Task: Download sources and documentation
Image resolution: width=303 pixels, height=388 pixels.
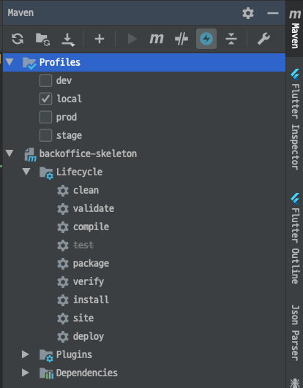Action: (x=68, y=39)
